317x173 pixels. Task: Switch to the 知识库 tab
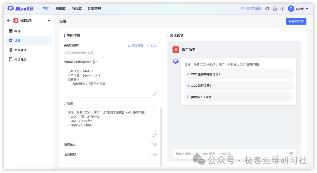pos(60,9)
